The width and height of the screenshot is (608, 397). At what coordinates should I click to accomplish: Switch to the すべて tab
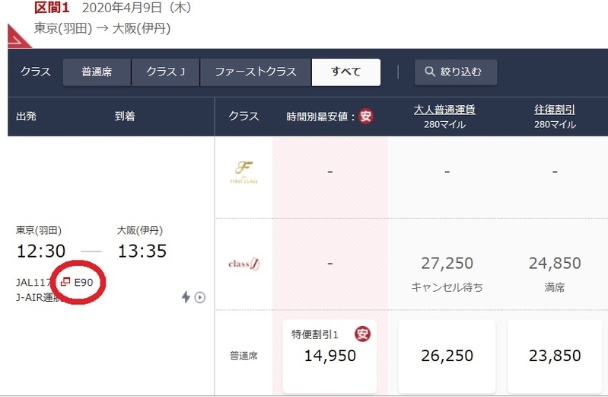tap(346, 72)
